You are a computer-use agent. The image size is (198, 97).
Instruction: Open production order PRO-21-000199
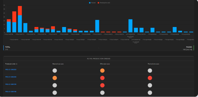[x=11, y=84]
